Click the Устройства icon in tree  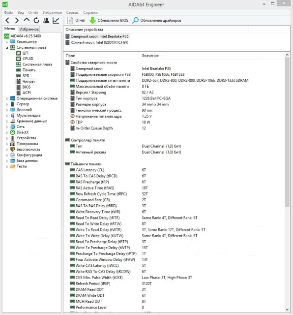pyautogui.click(x=12, y=138)
